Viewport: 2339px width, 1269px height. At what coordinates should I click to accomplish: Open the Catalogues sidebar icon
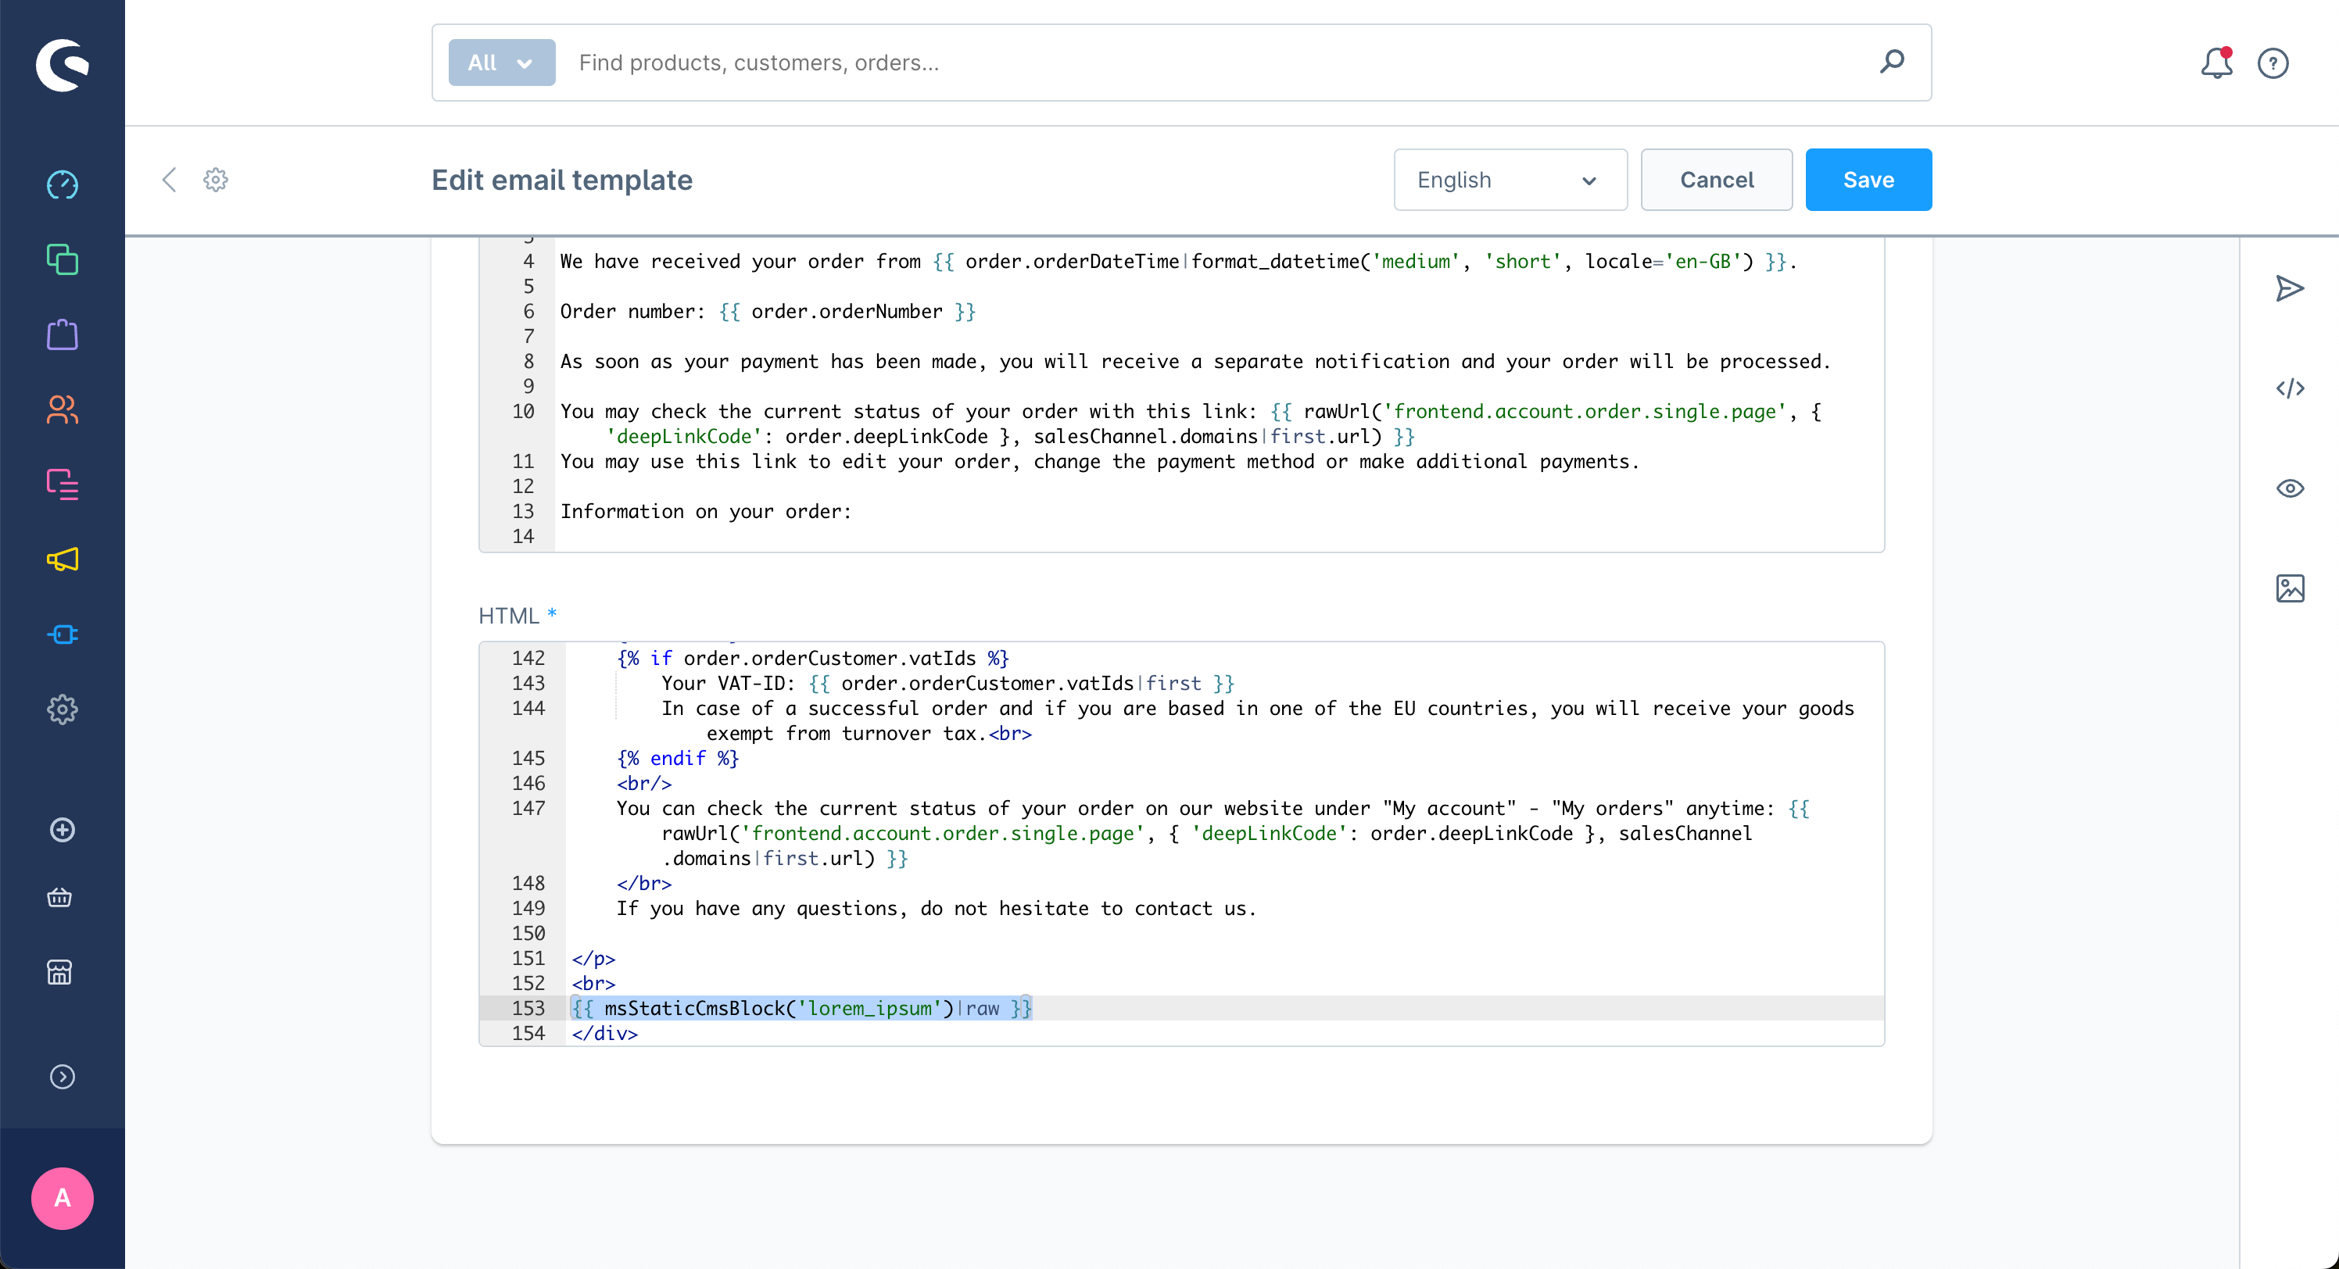point(62,260)
